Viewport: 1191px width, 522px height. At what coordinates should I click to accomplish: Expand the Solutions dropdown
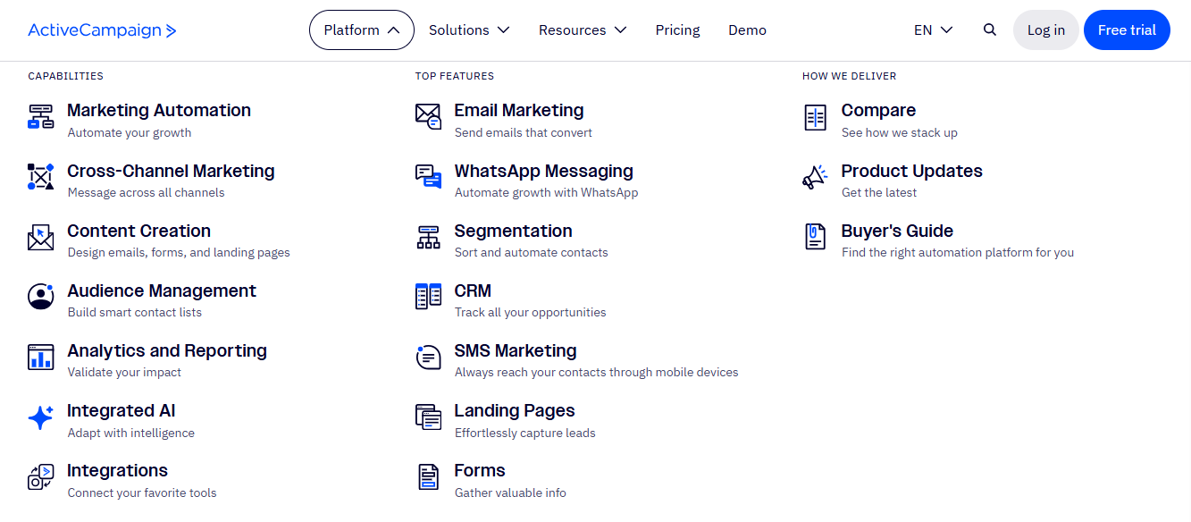469,29
